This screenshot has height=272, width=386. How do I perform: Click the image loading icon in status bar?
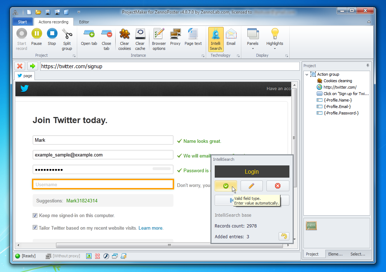(89, 256)
